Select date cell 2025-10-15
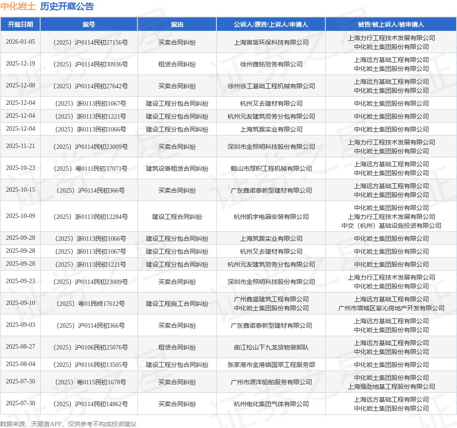The width and height of the screenshot is (457, 428). coord(21,189)
